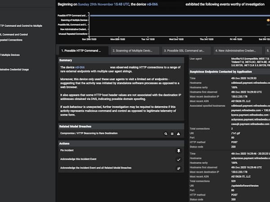
Task: Select the sidebar item SSL Command and Control
Action: (x=14, y=35)
